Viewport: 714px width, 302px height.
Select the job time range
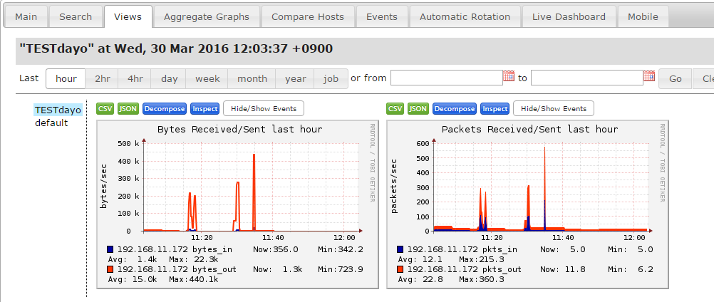331,78
